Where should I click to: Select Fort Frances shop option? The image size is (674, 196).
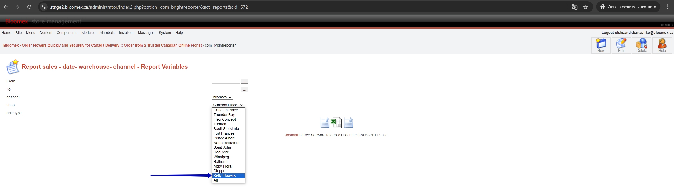click(x=228, y=133)
